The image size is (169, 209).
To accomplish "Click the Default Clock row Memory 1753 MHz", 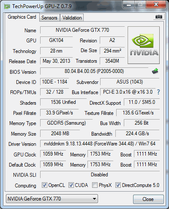I will [101, 164].
